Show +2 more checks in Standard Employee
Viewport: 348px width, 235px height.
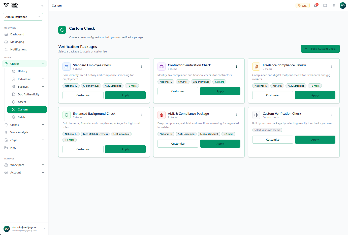coord(132,86)
